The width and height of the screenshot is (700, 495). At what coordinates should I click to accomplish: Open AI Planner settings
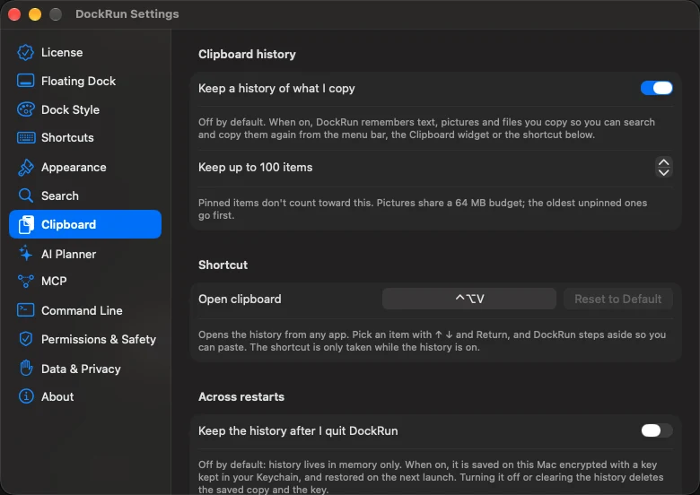click(x=69, y=254)
